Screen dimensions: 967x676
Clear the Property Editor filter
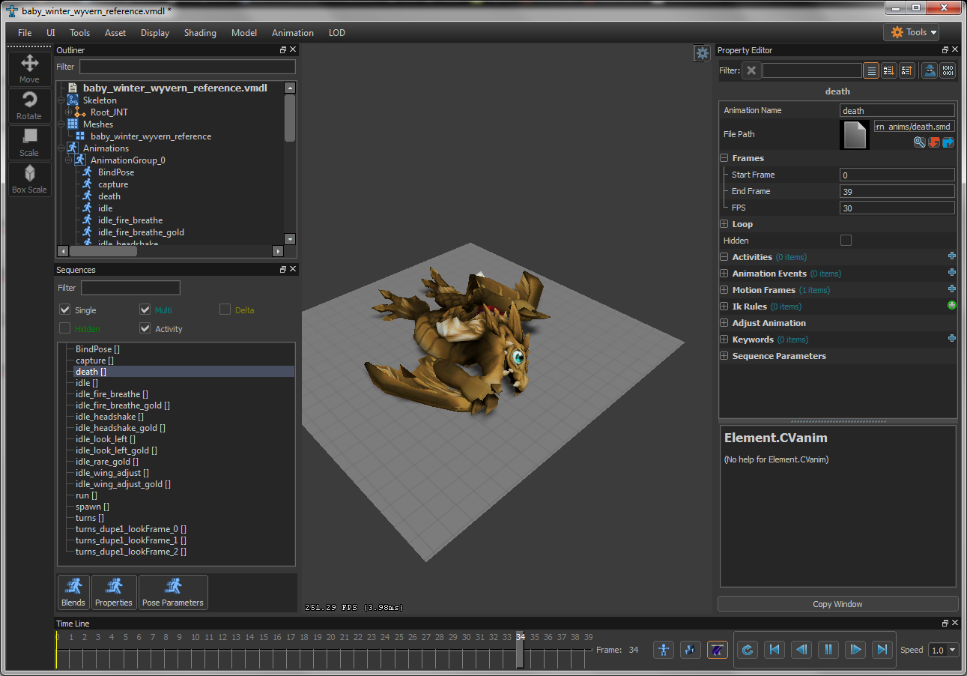pos(751,70)
